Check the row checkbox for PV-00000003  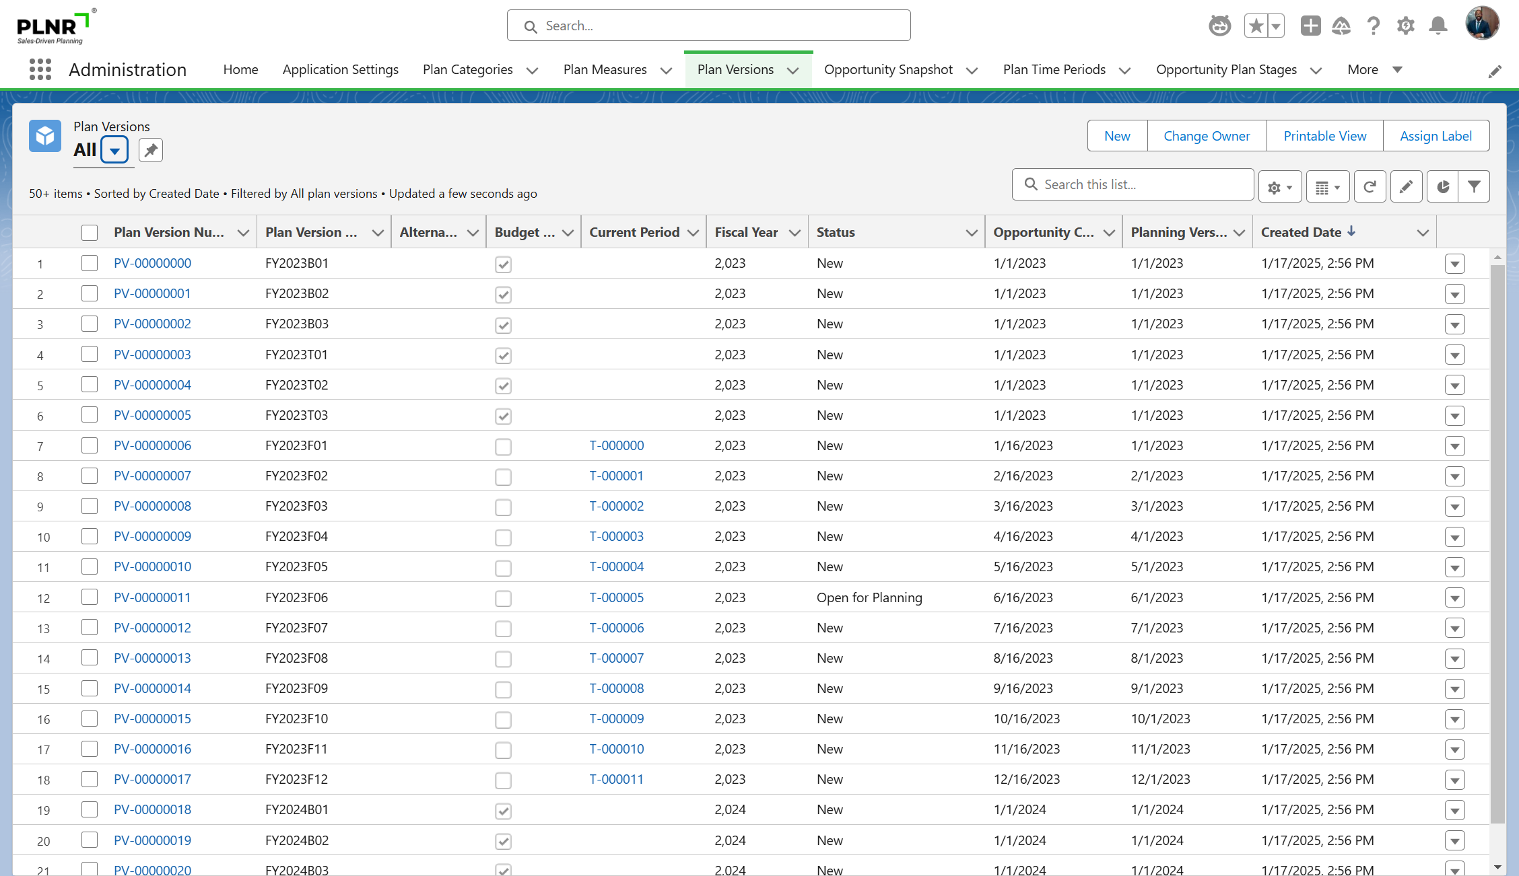click(90, 355)
